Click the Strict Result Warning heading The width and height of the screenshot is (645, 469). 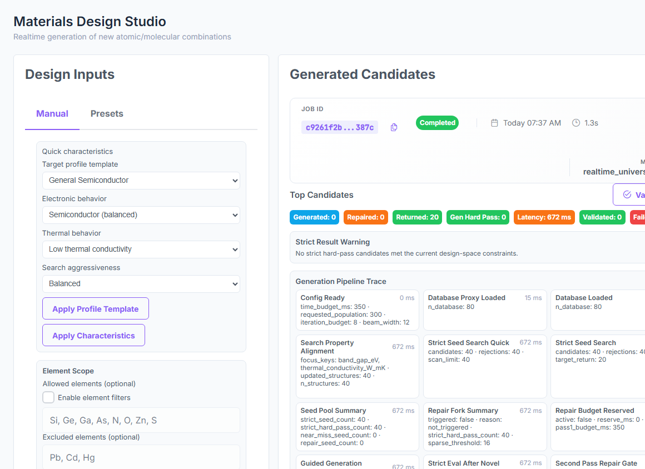pyautogui.click(x=333, y=242)
